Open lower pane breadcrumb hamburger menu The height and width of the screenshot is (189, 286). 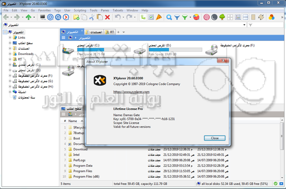click(x=64, y=114)
